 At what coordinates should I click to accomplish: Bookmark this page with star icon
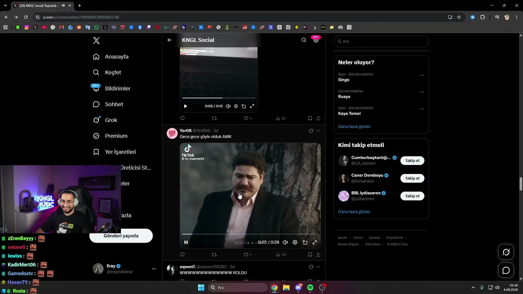(459, 17)
